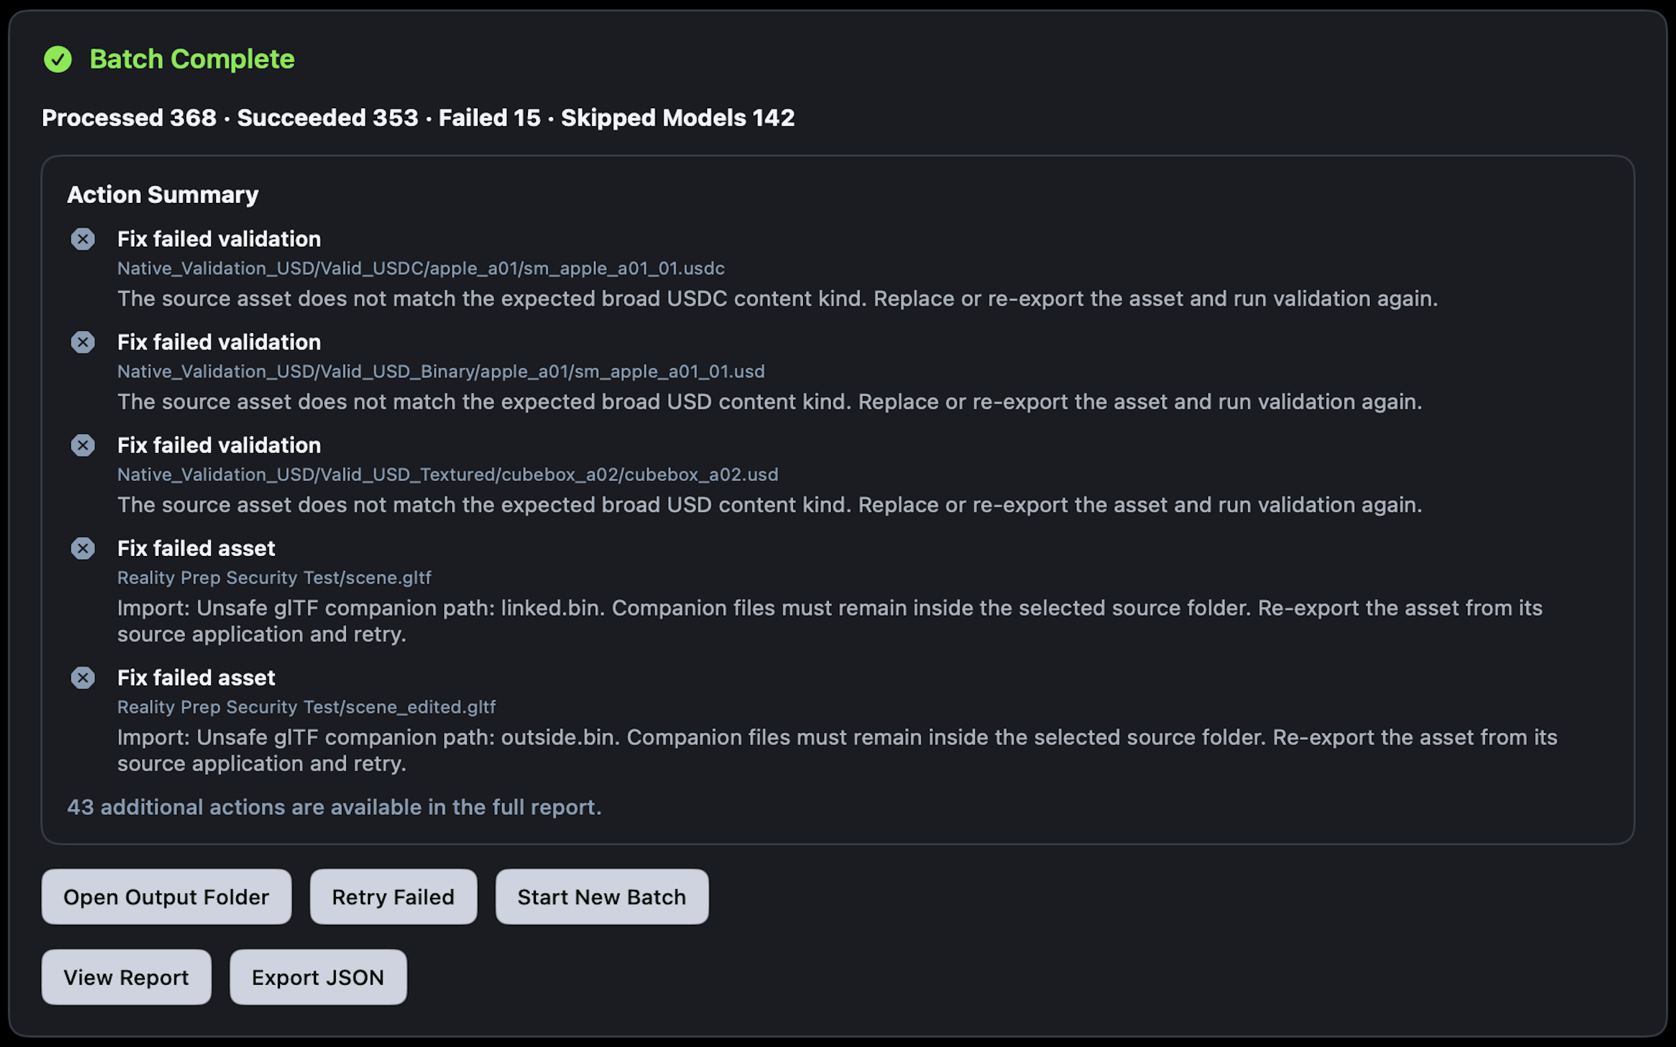This screenshot has width=1676, height=1047.
Task: Click the error icon beside the scene_edited.gltf failed asset
Action: point(83,678)
